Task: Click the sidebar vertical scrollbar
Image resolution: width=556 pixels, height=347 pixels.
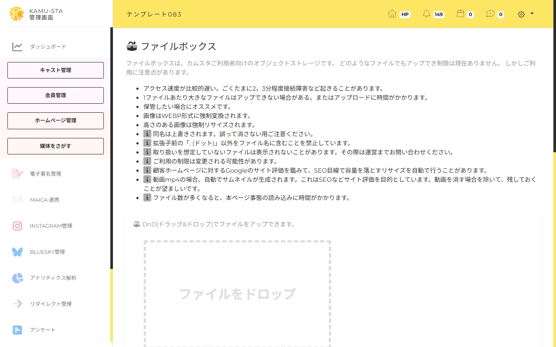Action: coord(112,147)
